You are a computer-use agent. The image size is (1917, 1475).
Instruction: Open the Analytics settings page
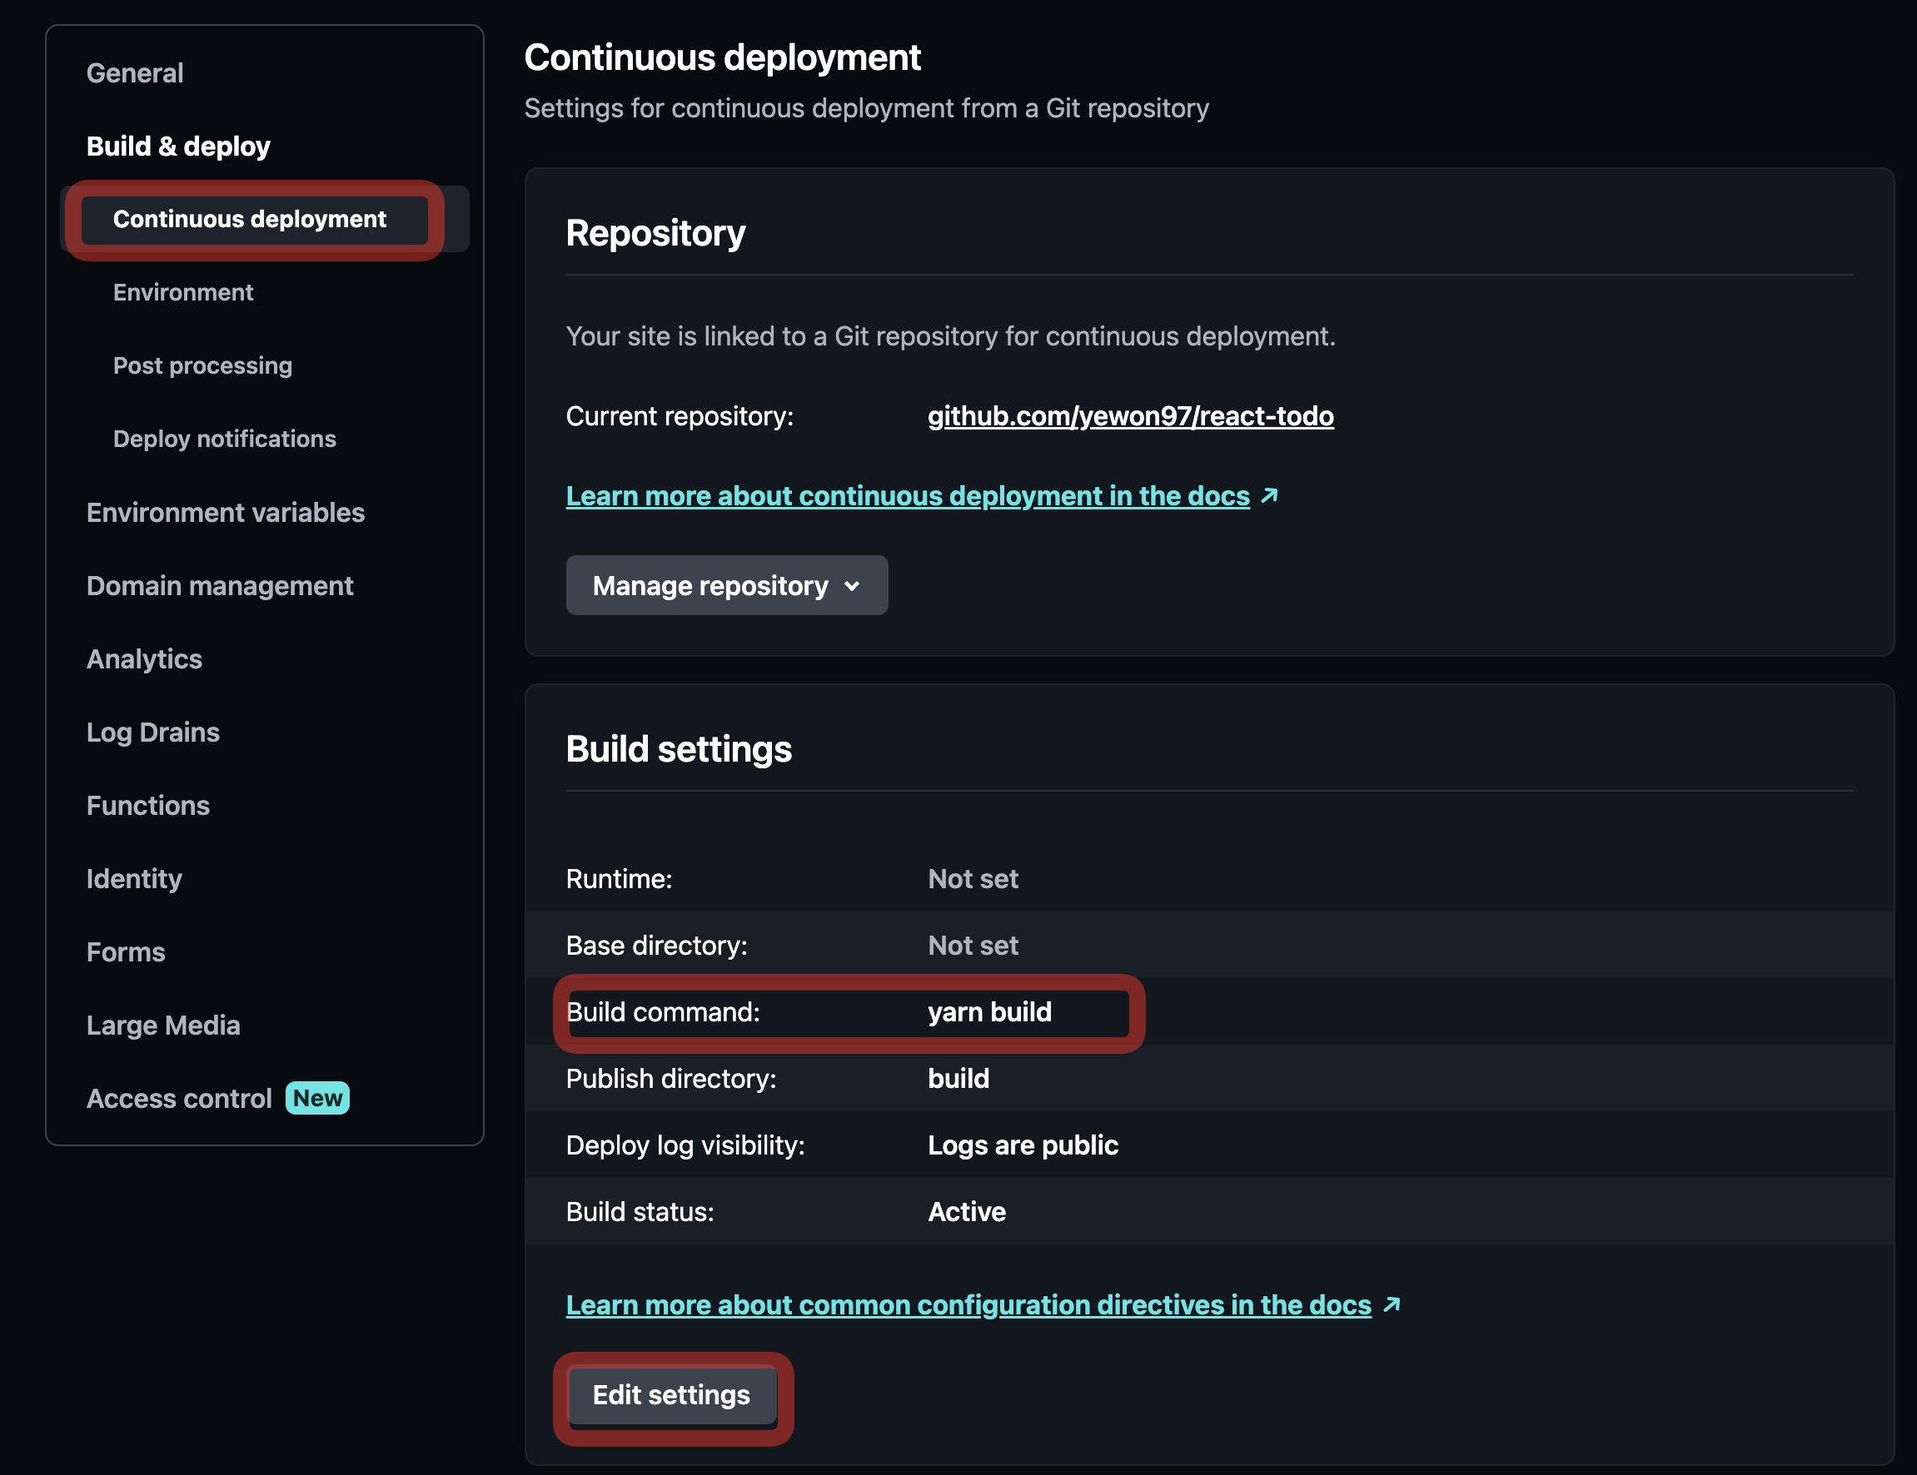click(144, 659)
